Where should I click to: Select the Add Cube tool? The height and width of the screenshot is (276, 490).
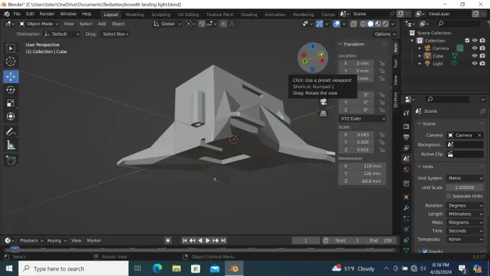click(11, 160)
